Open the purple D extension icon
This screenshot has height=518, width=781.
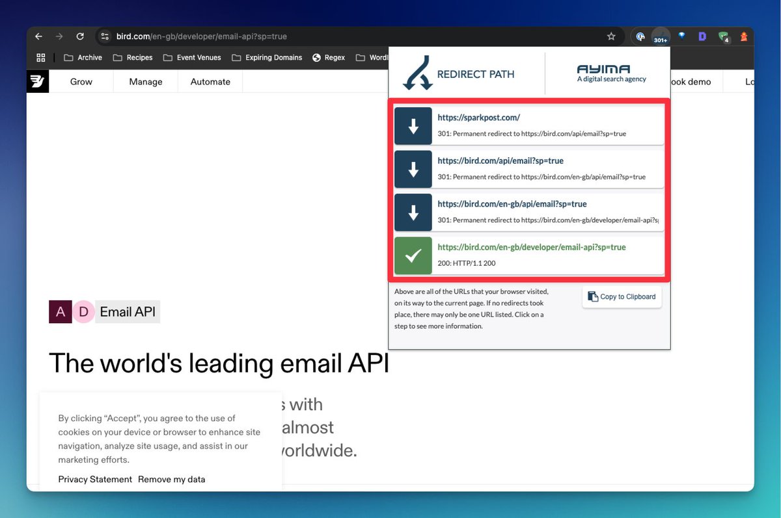click(702, 37)
